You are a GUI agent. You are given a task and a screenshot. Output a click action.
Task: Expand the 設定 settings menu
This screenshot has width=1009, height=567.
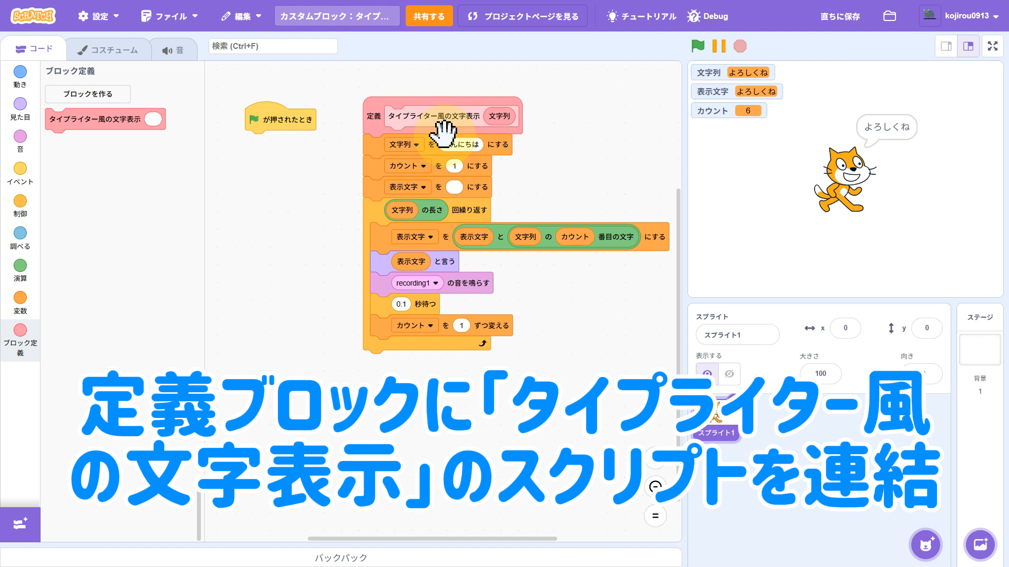click(x=98, y=16)
